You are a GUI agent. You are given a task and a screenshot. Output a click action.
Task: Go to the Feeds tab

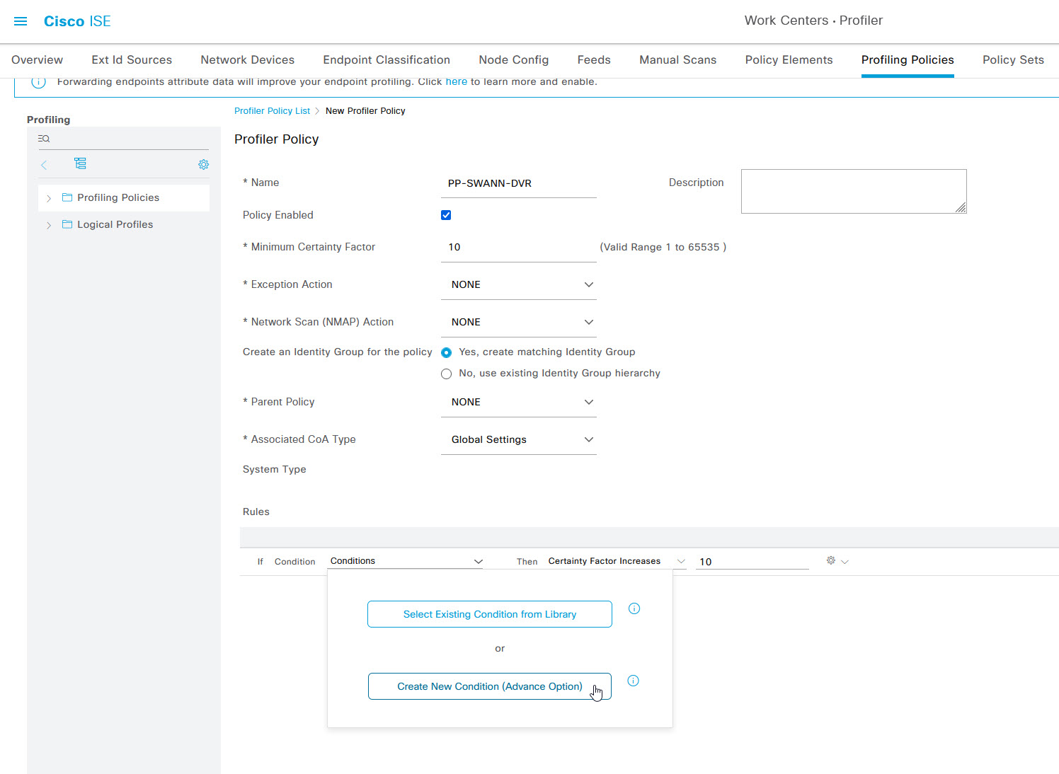point(594,60)
